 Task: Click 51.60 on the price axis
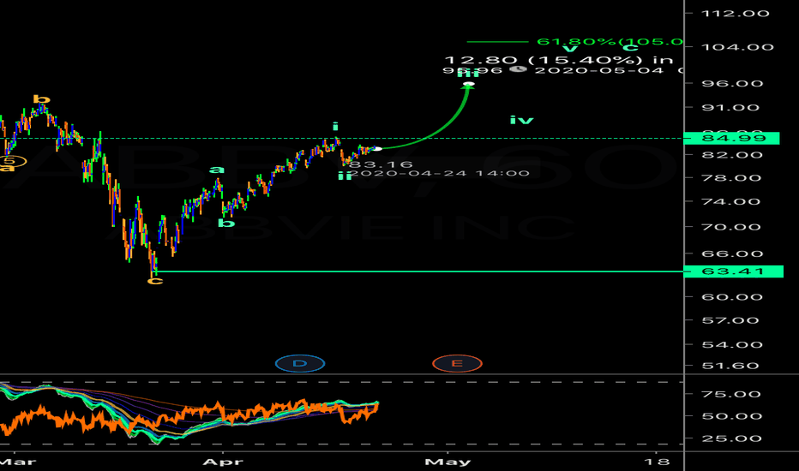[730, 366]
